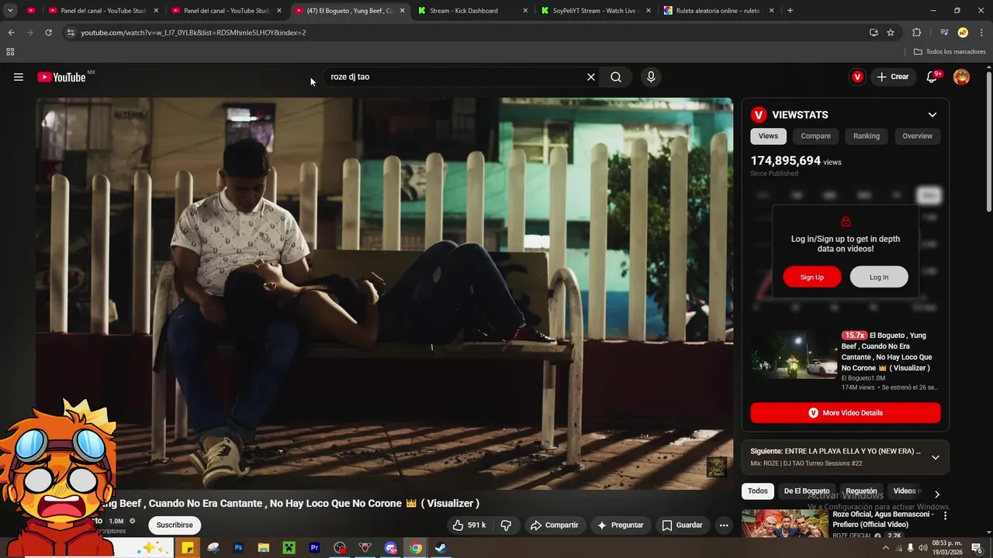Clear the search text with X

tap(591, 77)
